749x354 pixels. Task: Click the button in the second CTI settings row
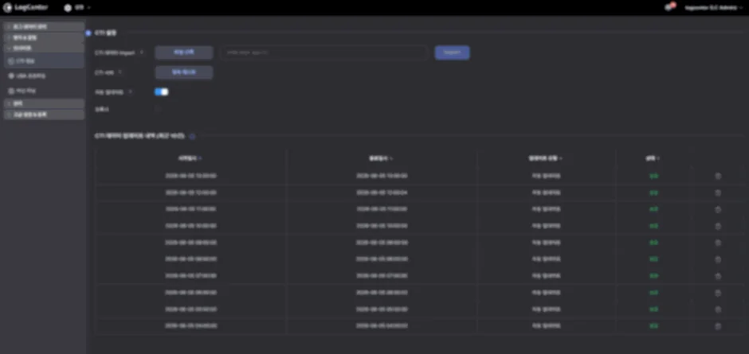point(184,72)
